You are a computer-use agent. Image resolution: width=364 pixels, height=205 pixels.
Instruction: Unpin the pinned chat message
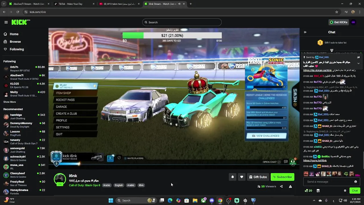(358, 57)
